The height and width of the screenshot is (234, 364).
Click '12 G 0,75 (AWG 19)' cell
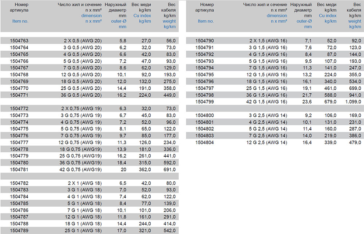tap(80, 143)
